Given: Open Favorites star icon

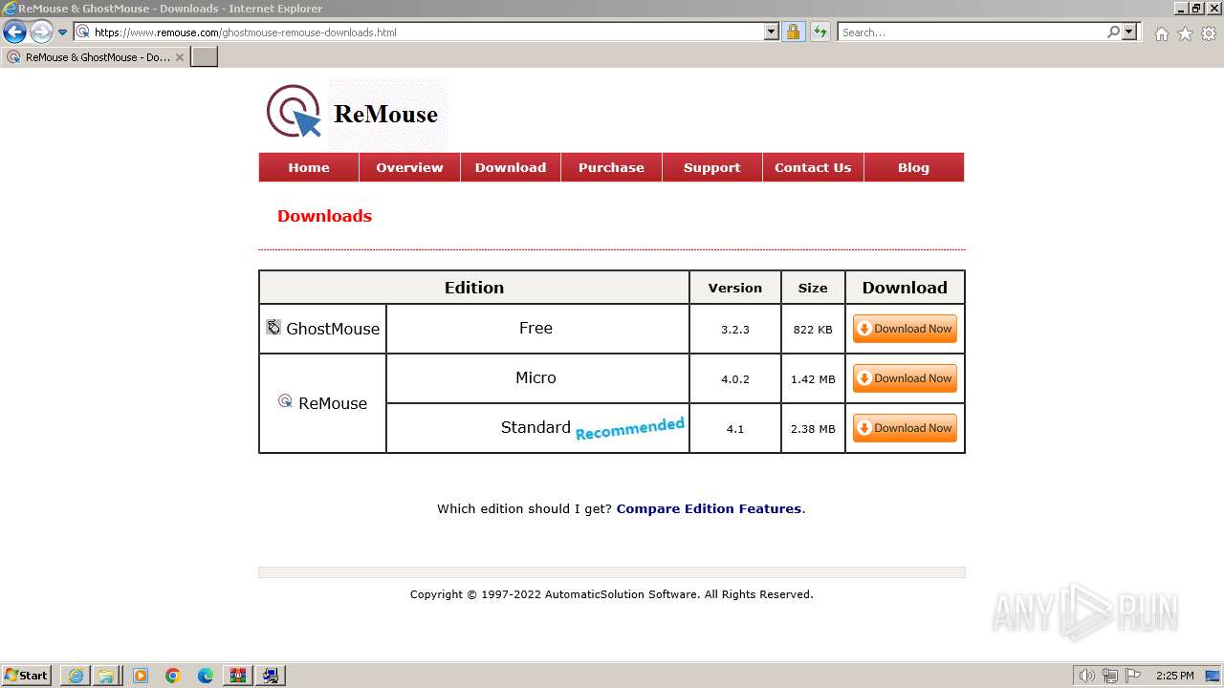Looking at the screenshot, I should click(x=1185, y=33).
